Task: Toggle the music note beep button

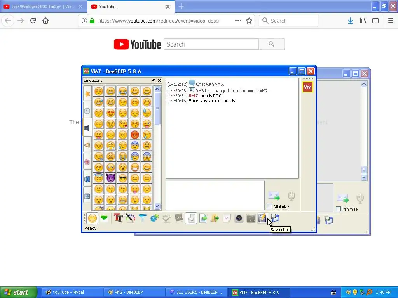Action: tap(191, 218)
